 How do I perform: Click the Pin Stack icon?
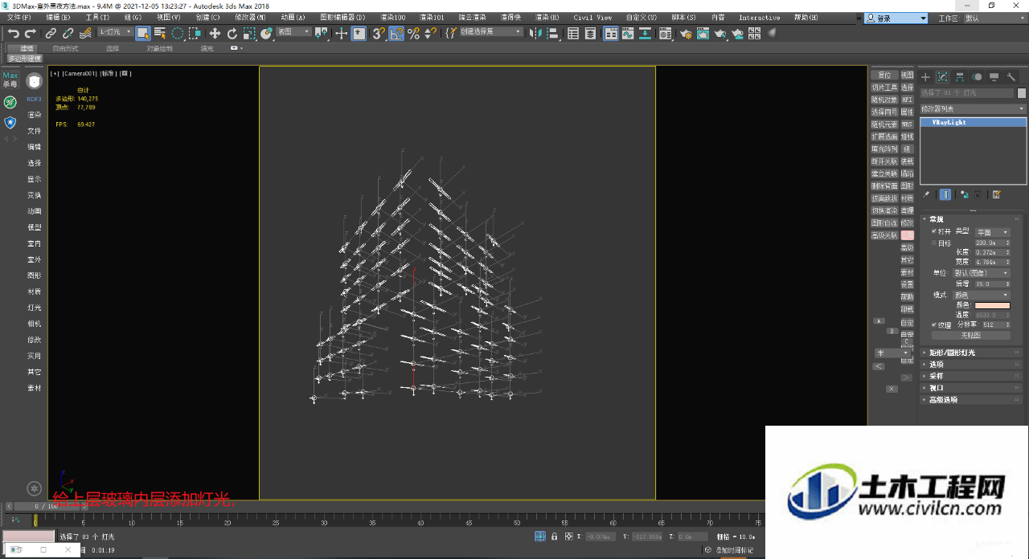pyautogui.click(x=925, y=194)
